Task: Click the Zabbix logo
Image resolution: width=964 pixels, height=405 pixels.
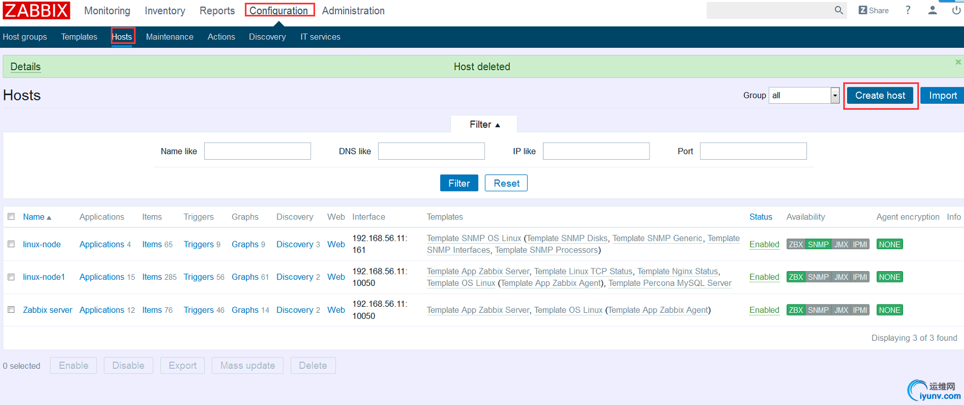Action: coord(36,10)
